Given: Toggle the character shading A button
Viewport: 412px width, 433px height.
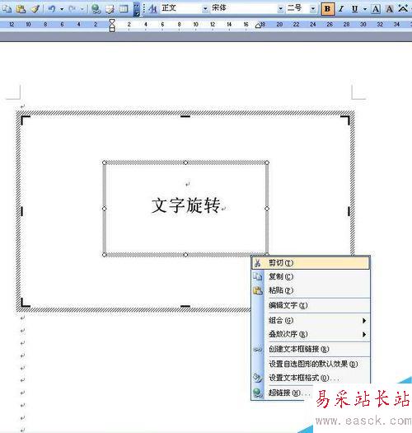Looking at the screenshot, I should pos(390,9).
